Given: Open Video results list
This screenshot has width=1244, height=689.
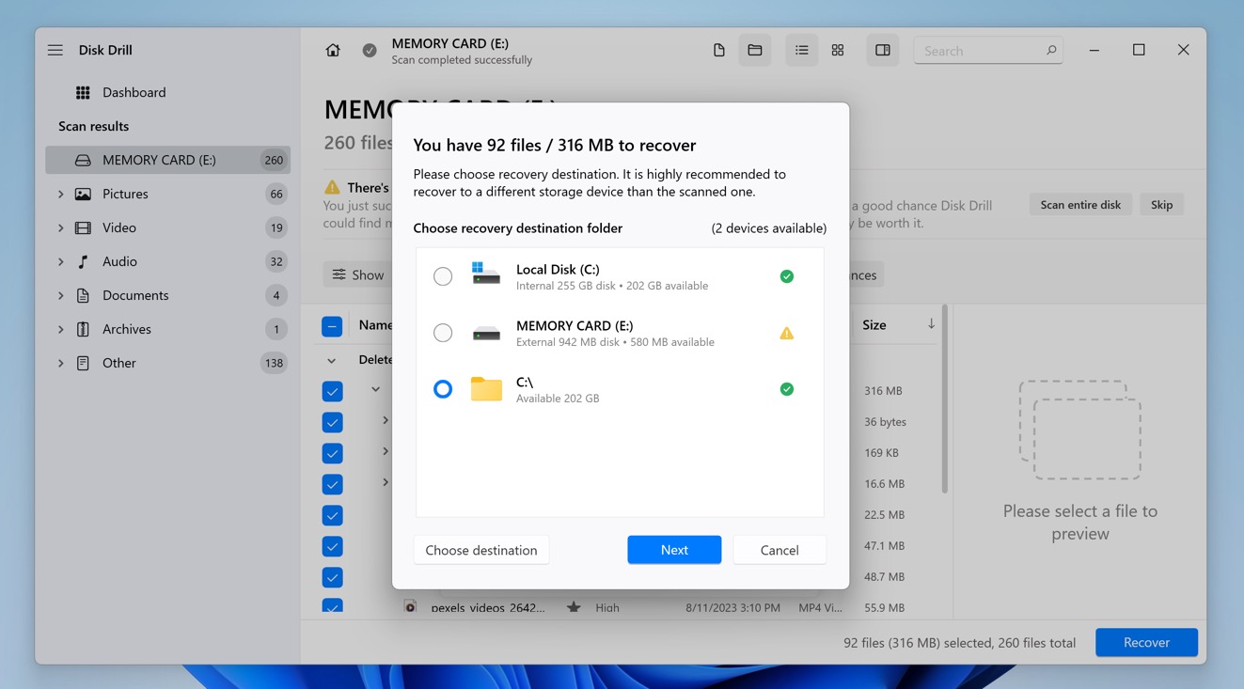Looking at the screenshot, I should tap(167, 227).
